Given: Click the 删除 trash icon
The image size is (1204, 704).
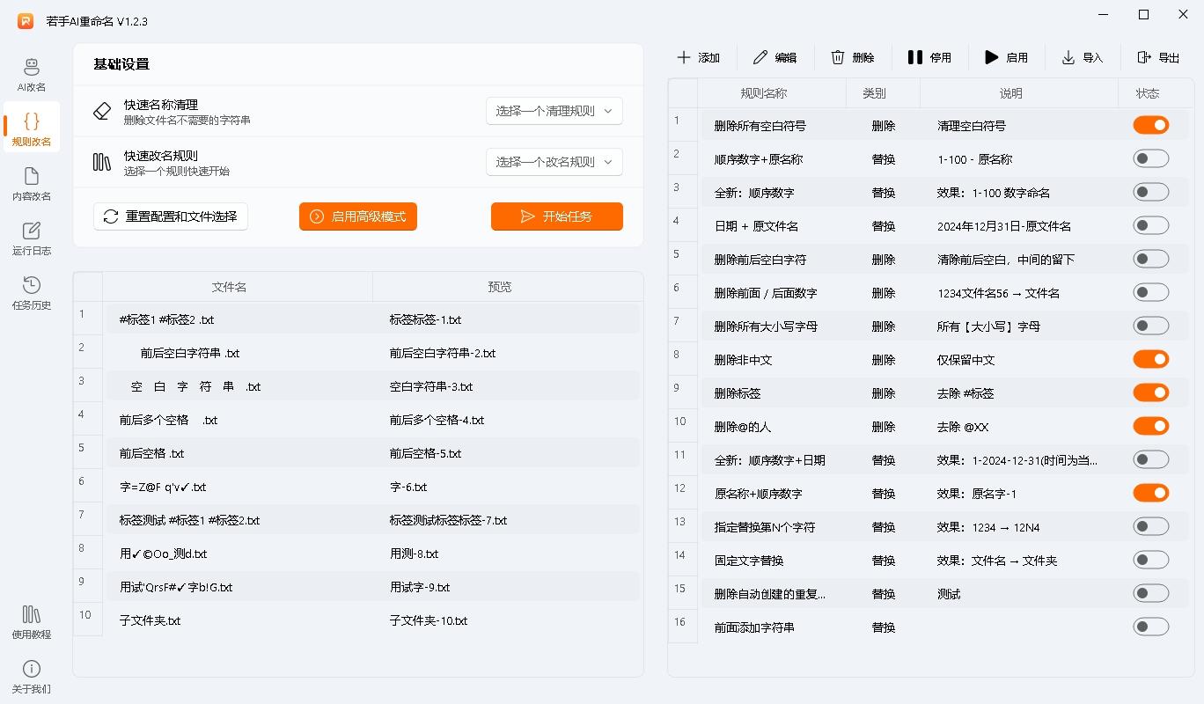Looking at the screenshot, I should [837, 57].
